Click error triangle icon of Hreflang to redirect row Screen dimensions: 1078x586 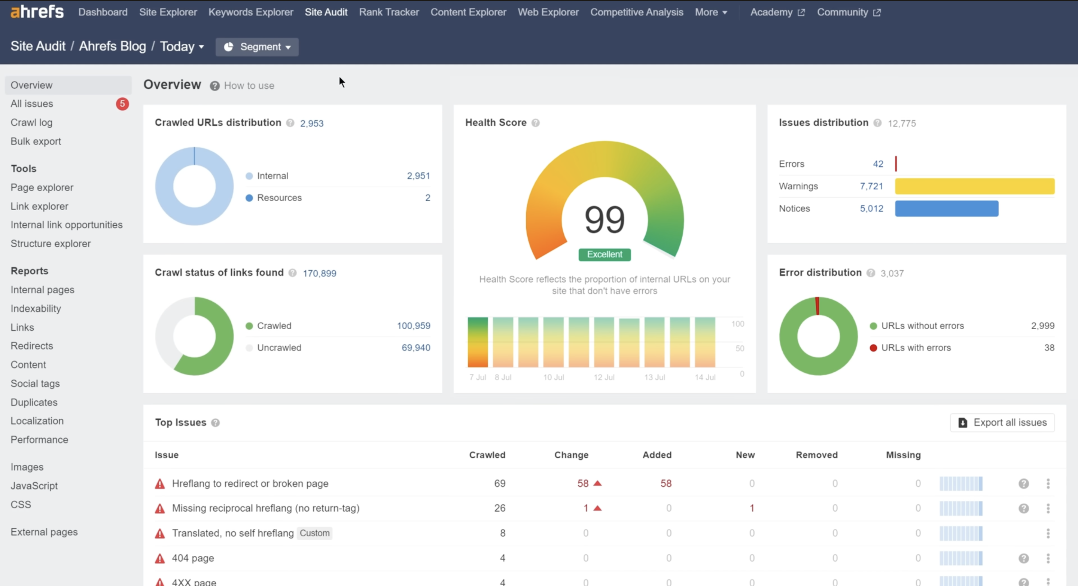pyautogui.click(x=160, y=484)
